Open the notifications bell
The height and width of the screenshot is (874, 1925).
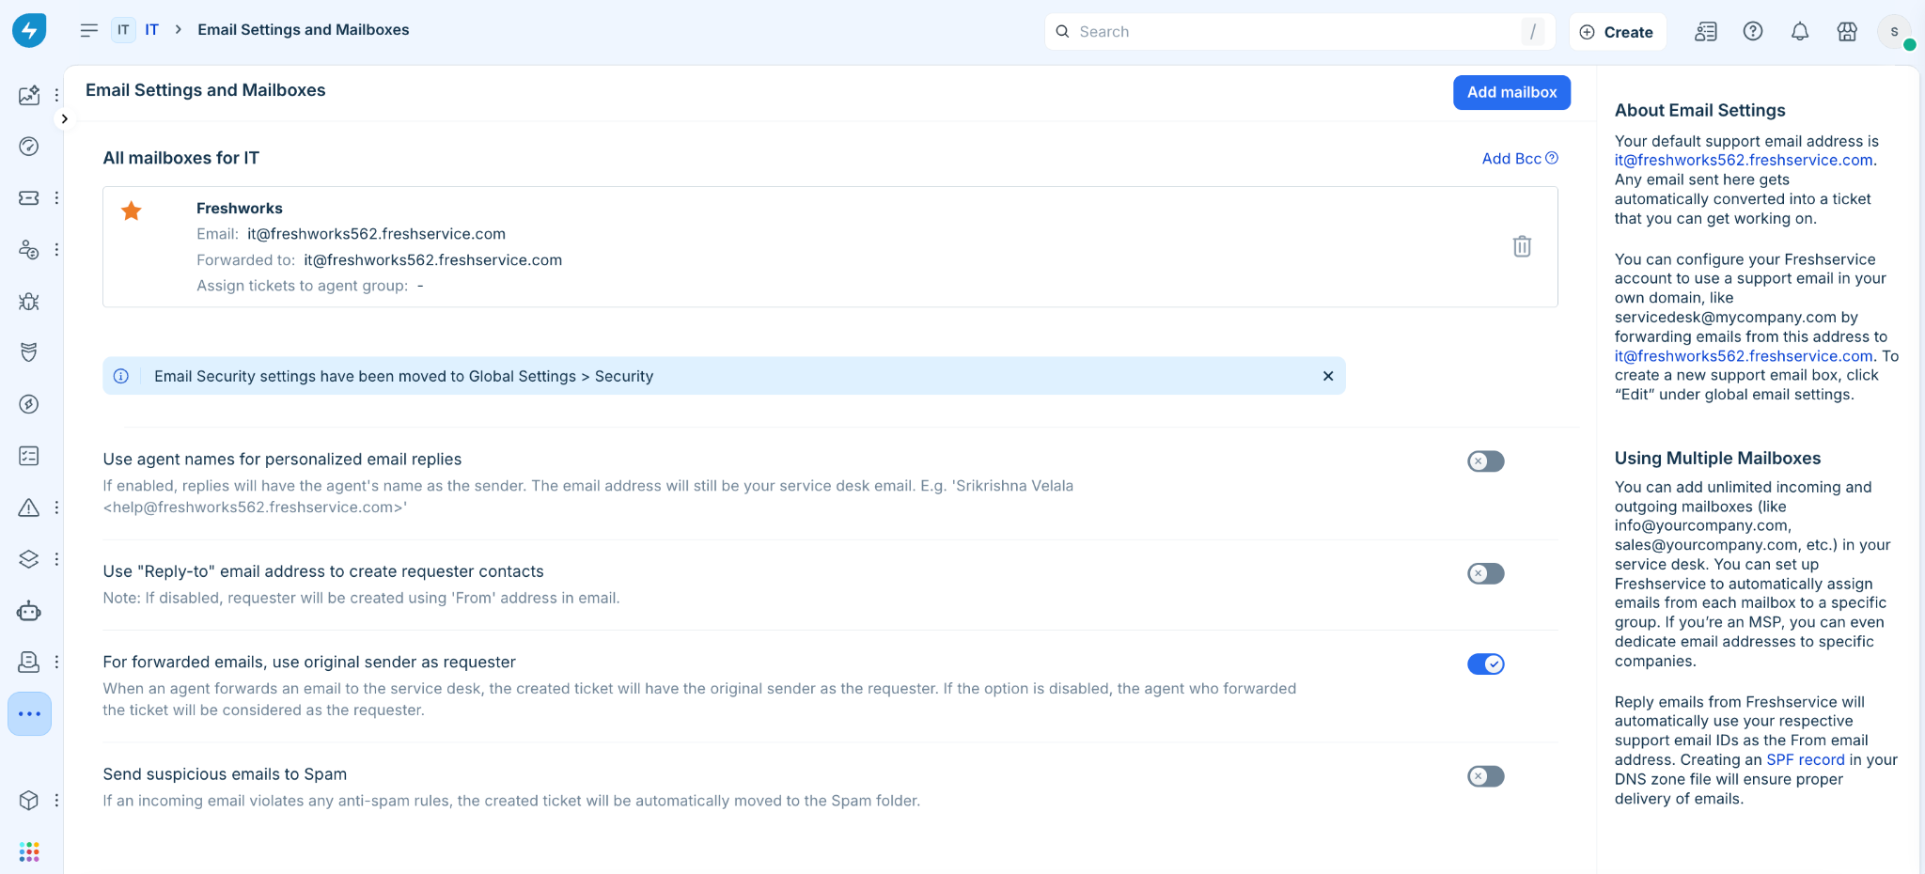[1800, 32]
